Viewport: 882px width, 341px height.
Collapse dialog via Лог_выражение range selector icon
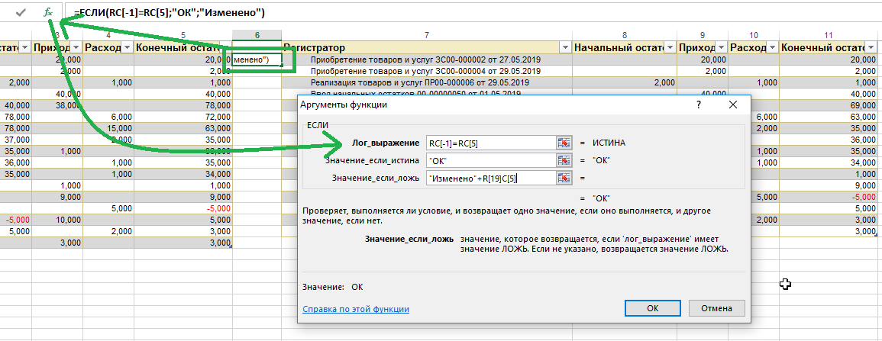[x=564, y=143]
